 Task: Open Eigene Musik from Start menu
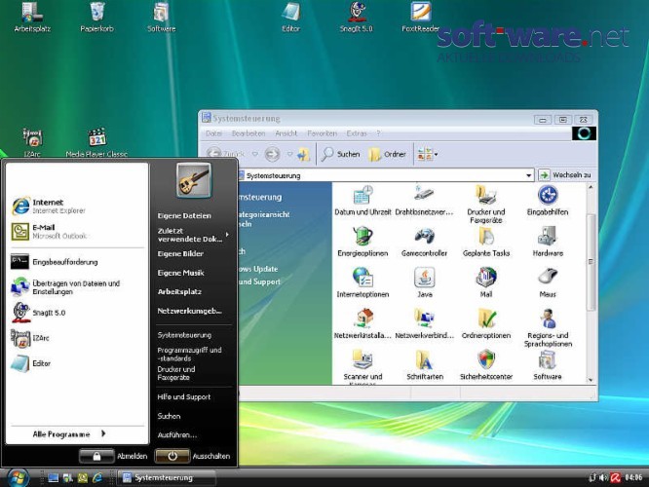[181, 273]
